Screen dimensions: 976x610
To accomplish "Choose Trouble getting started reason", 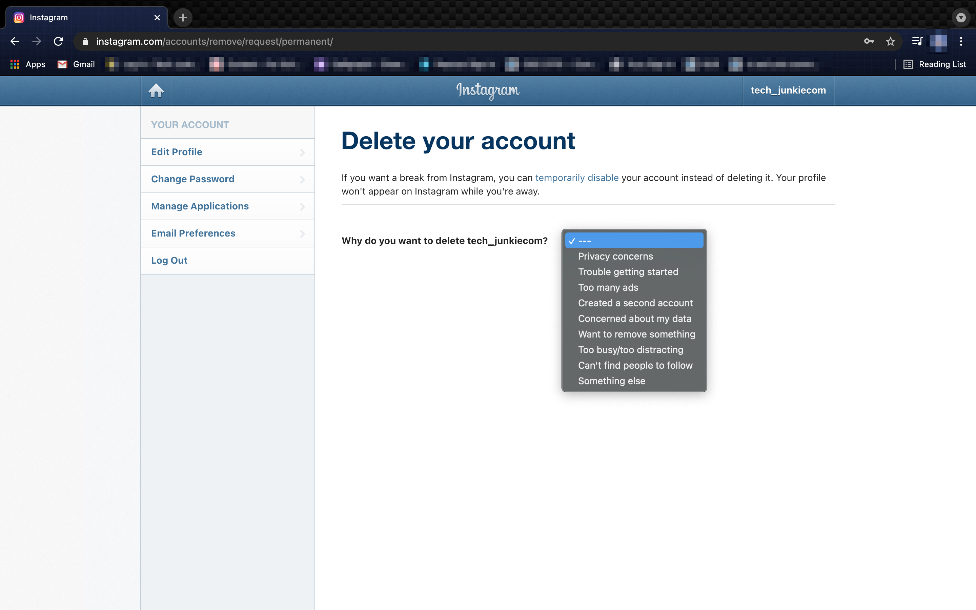I will 634,272.
